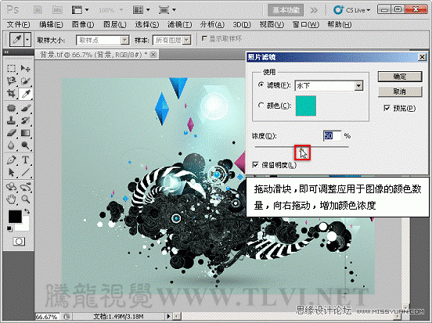Launch Adobe Bridge from top bar
This screenshot has width=432, height=323.
coord(38,10)
